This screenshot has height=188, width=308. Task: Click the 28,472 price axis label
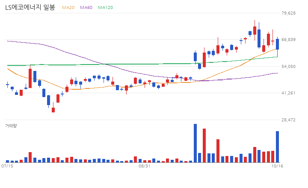pyautogui.click(x=288, y=120)
